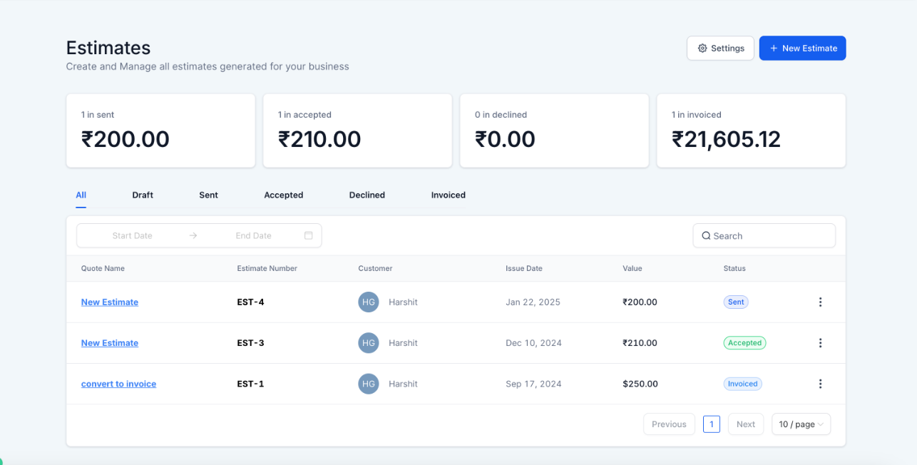
Task: Switch to the Accepted tab
Action: pos(283,195)
